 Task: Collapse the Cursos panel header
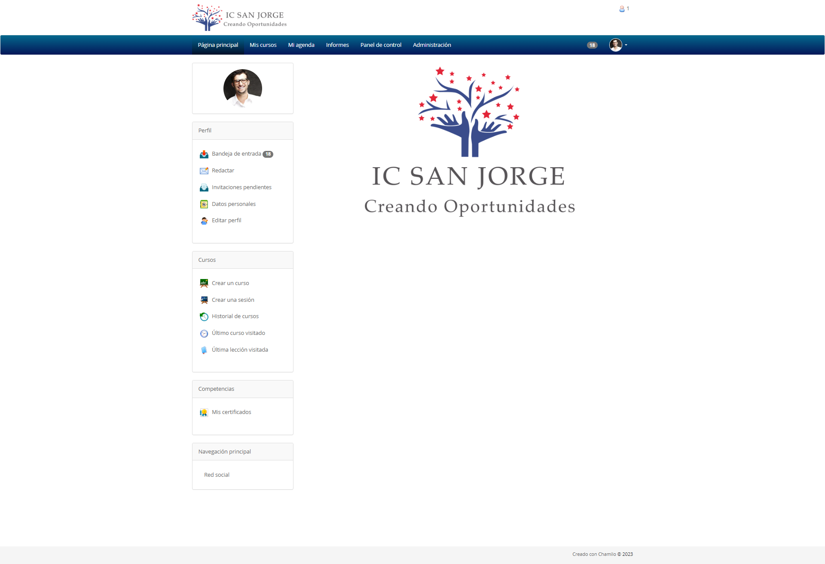243,260
